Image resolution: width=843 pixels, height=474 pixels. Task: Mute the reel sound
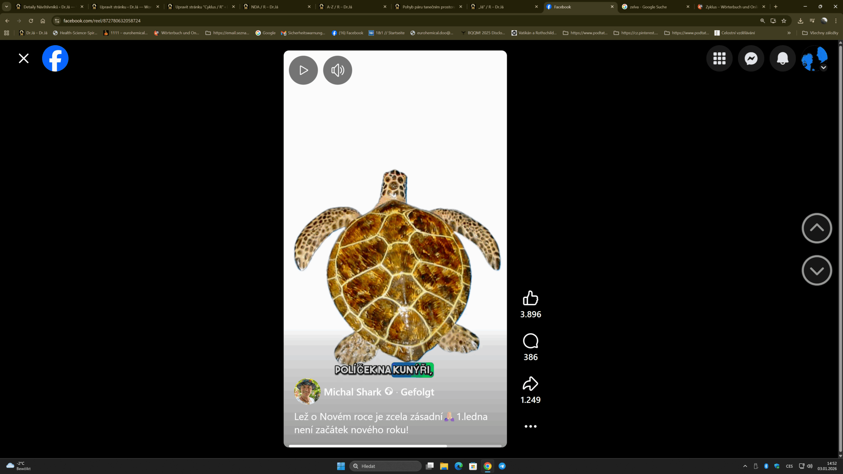[x=338, y=70]
